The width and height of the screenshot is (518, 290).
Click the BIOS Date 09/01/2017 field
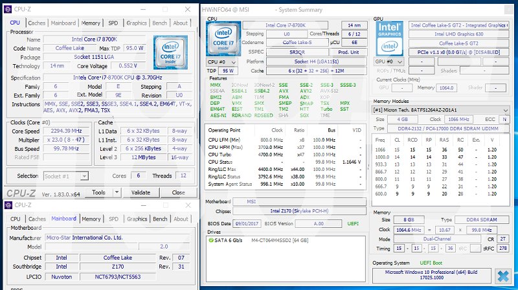pos(247,223)
